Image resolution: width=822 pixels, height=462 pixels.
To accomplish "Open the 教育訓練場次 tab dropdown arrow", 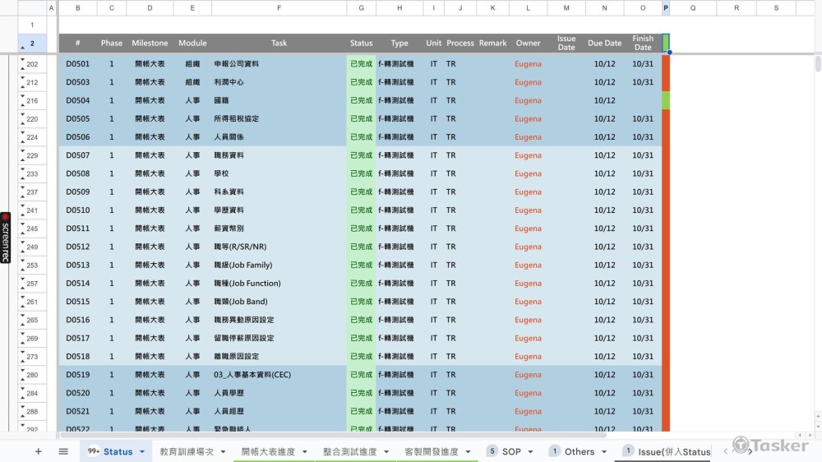I will coord(223,451).
